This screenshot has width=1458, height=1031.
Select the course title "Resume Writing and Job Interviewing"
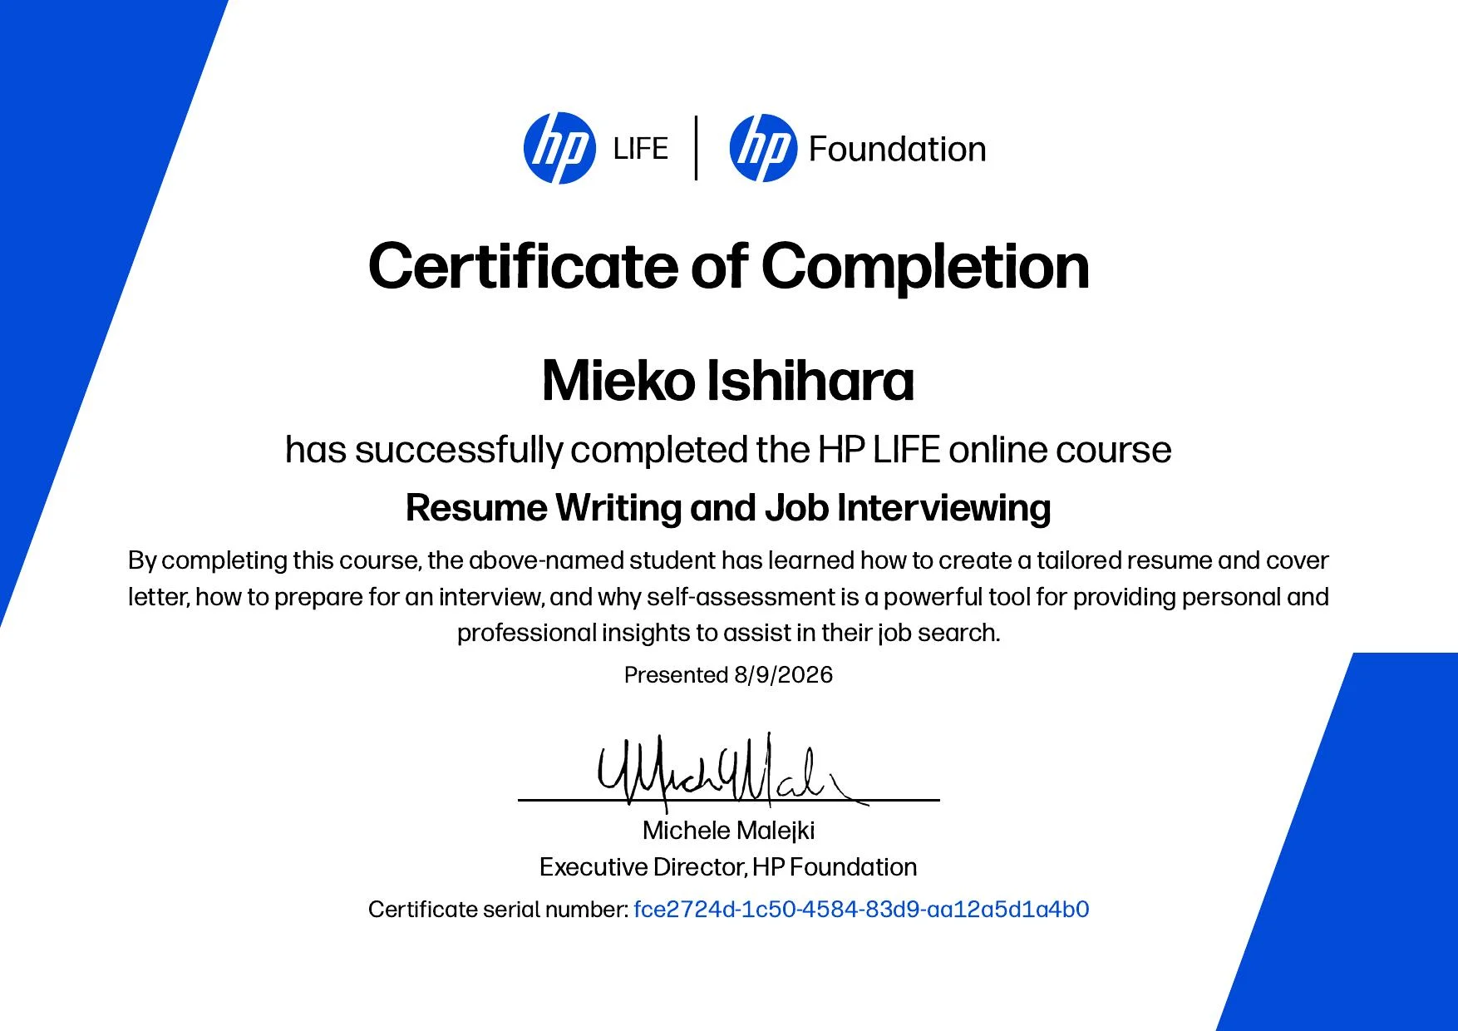728,507
